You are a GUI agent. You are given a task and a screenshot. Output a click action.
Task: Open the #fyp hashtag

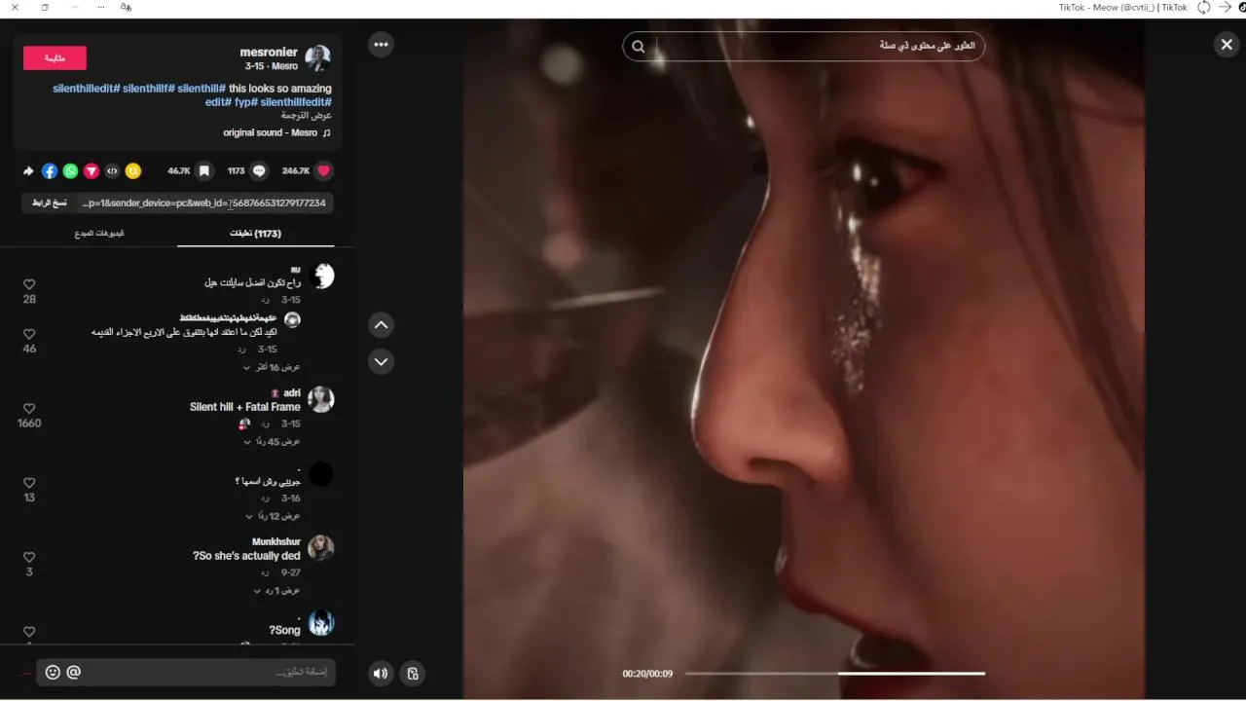click(245, 102)
